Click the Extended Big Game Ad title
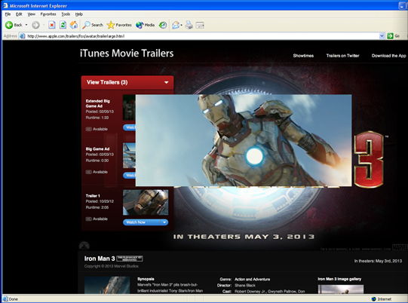This screenshot has height=303, width=408. coord(97,103)
